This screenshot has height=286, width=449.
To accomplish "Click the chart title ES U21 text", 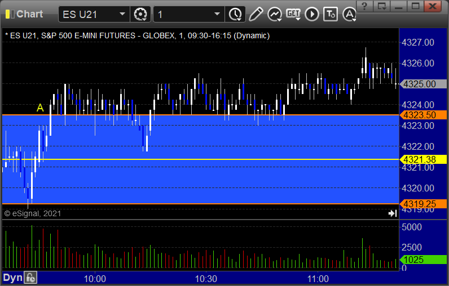I will [137, 35].
